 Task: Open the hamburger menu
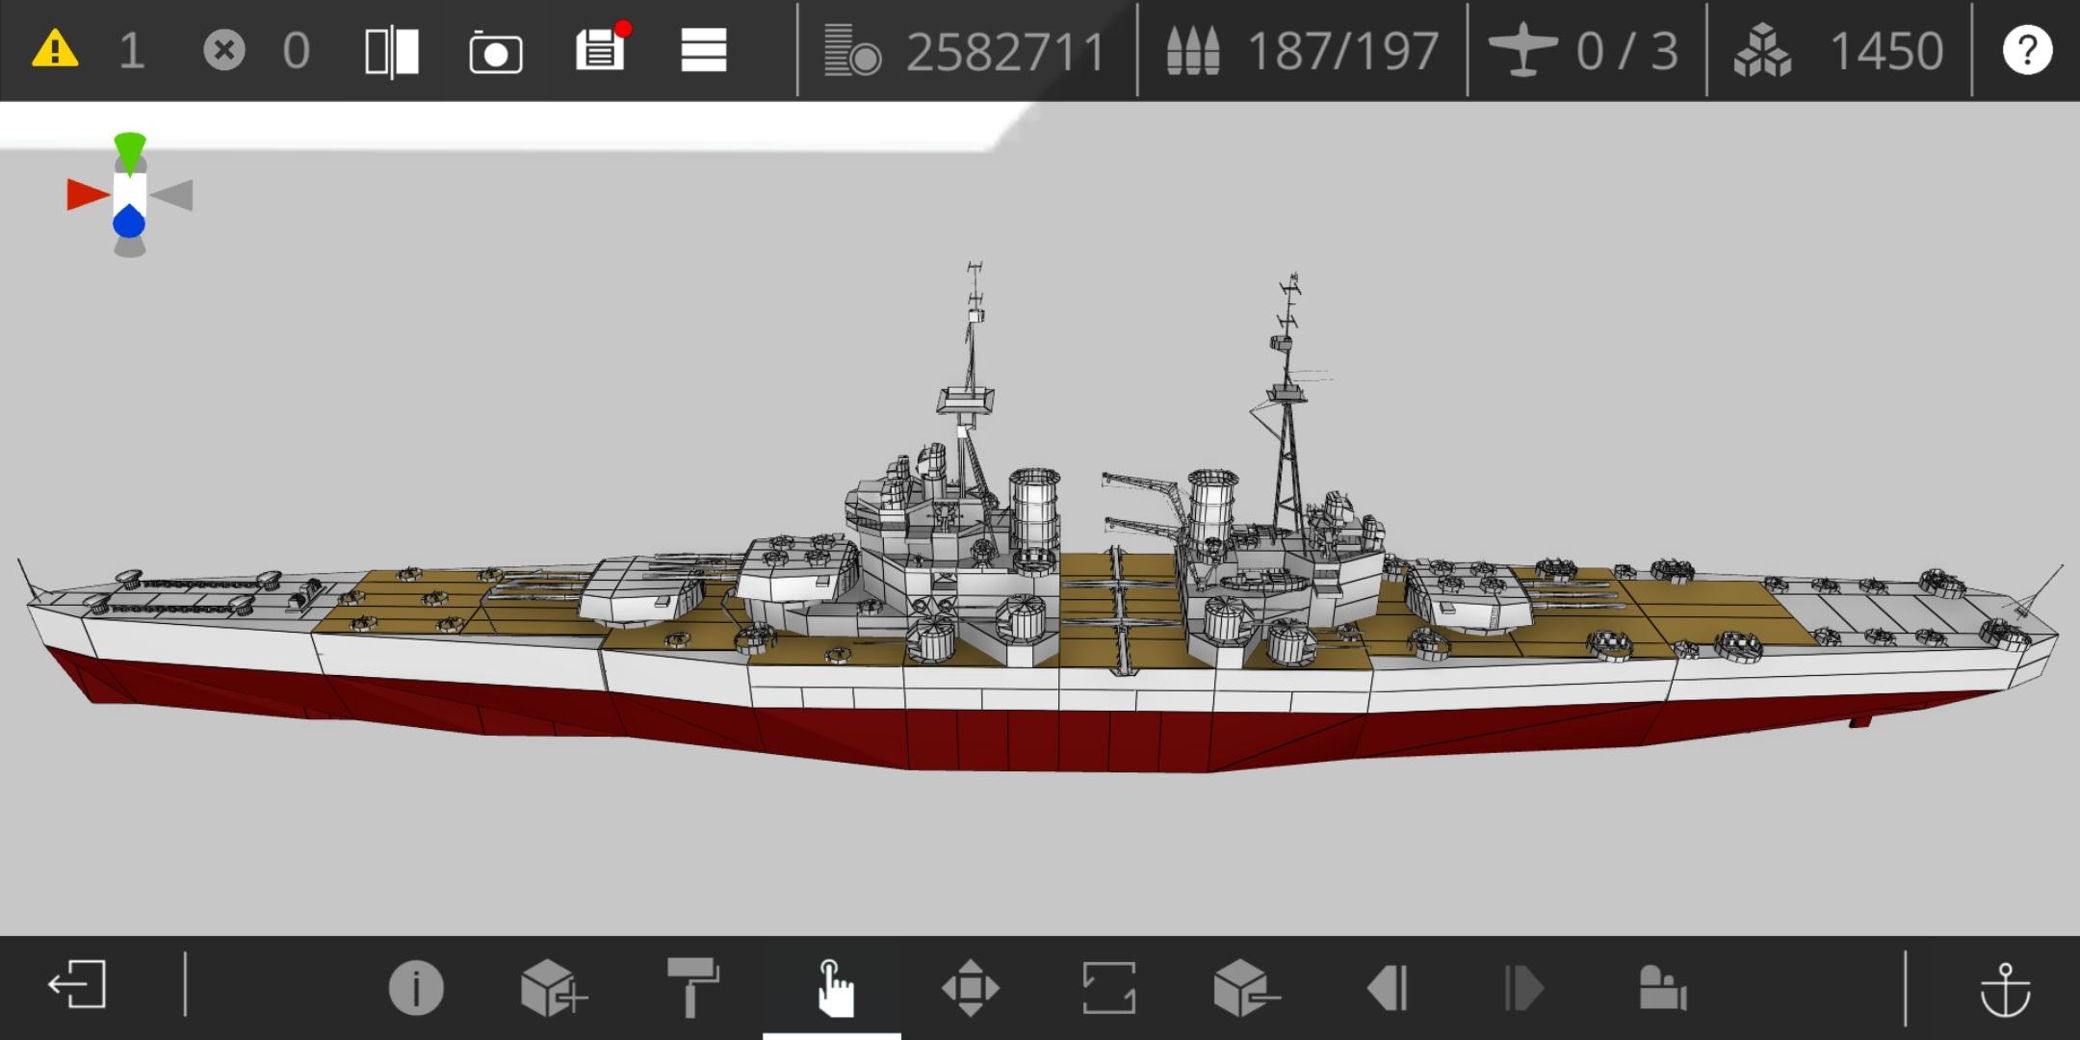tap(704, 50)
